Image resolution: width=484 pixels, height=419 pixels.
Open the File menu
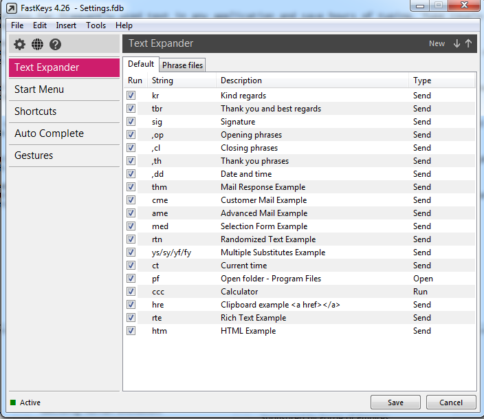coord(17,25)
